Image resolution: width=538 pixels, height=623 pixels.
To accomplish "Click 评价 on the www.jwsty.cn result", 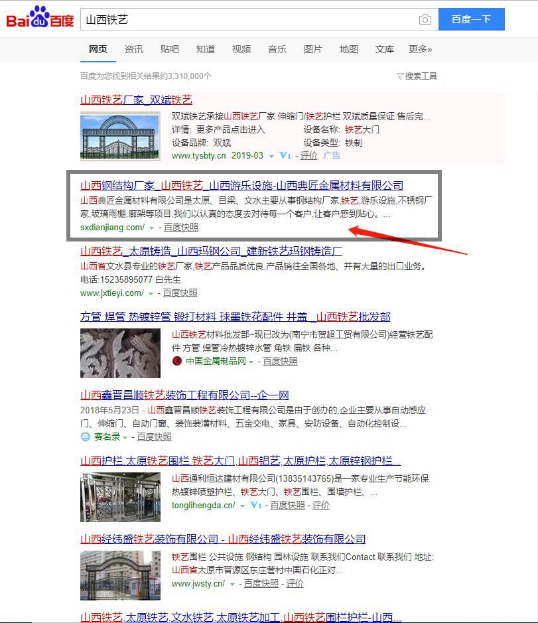I will pyautogui.click(x=295, y=583).
